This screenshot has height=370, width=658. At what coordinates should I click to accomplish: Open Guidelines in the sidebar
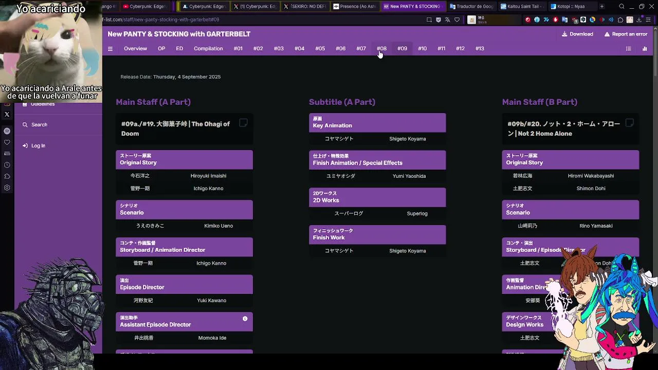tap(43, 104)
